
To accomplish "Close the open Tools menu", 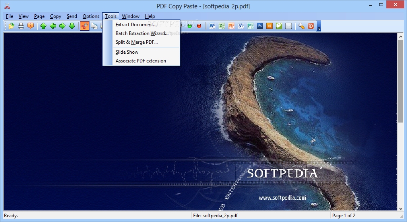I will pos(111,16).
